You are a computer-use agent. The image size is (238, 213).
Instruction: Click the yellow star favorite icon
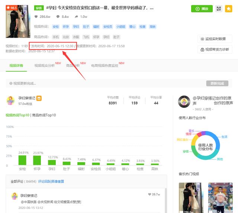click(228, 9)
